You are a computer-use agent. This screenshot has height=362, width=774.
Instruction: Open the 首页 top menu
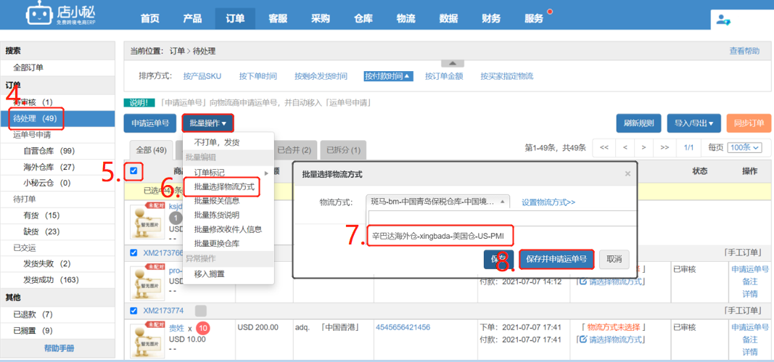150,19
